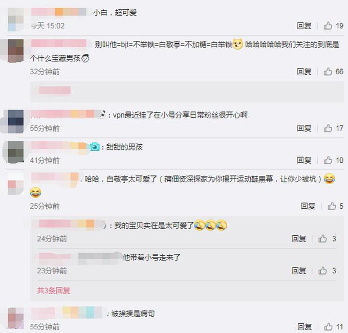
Task: Open avatar of the vpn最近挂了 commenter
Action: pos(15,121)
